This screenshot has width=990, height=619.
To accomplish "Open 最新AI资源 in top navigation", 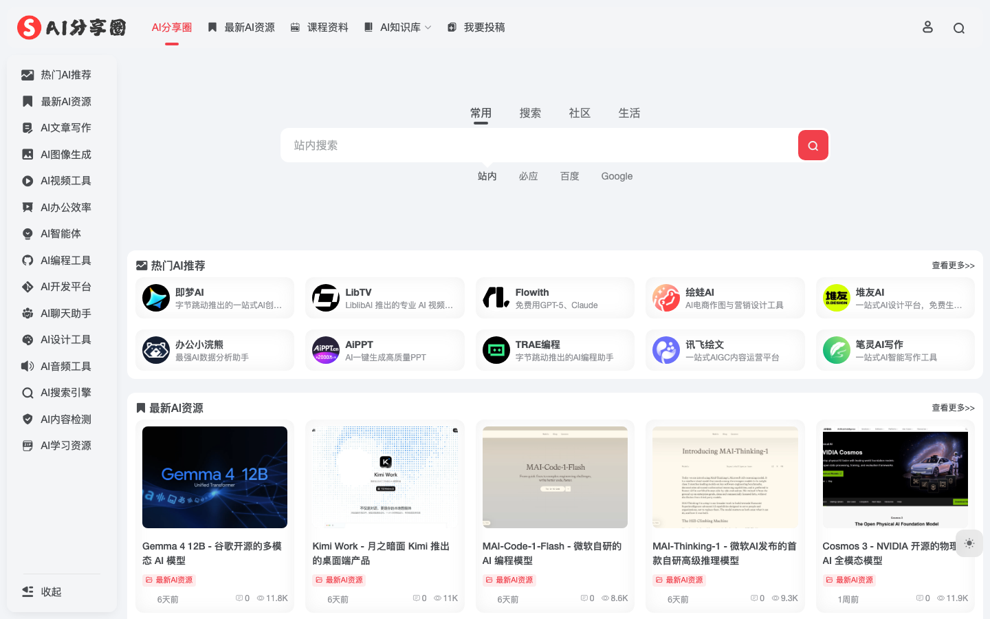I will pos(241,28).
